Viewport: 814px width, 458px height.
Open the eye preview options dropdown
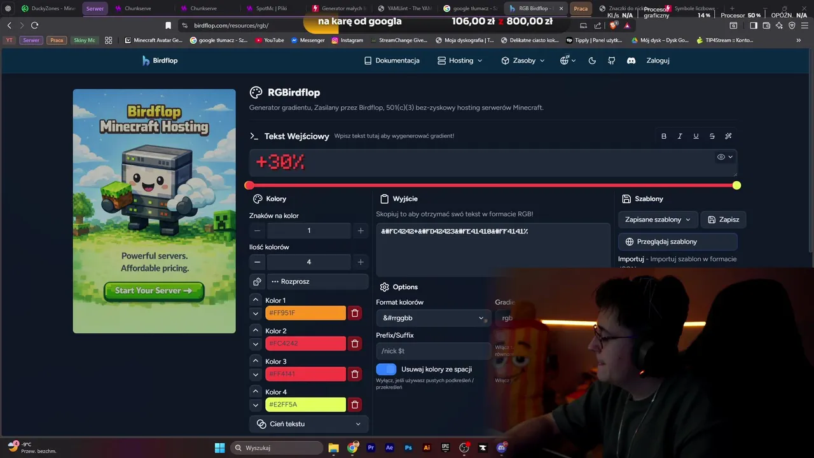(725, 156)
